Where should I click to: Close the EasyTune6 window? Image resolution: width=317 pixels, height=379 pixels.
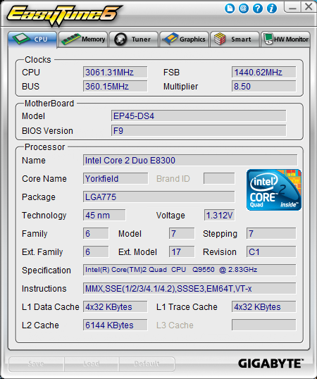(309, 7)
